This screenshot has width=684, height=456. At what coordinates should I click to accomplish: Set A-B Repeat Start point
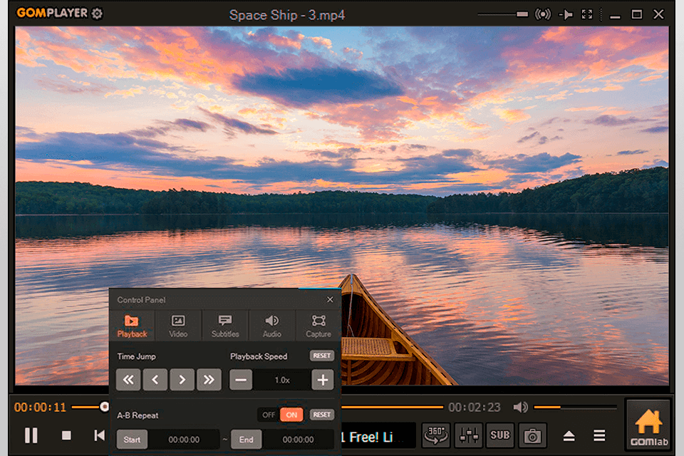[132, 440]
